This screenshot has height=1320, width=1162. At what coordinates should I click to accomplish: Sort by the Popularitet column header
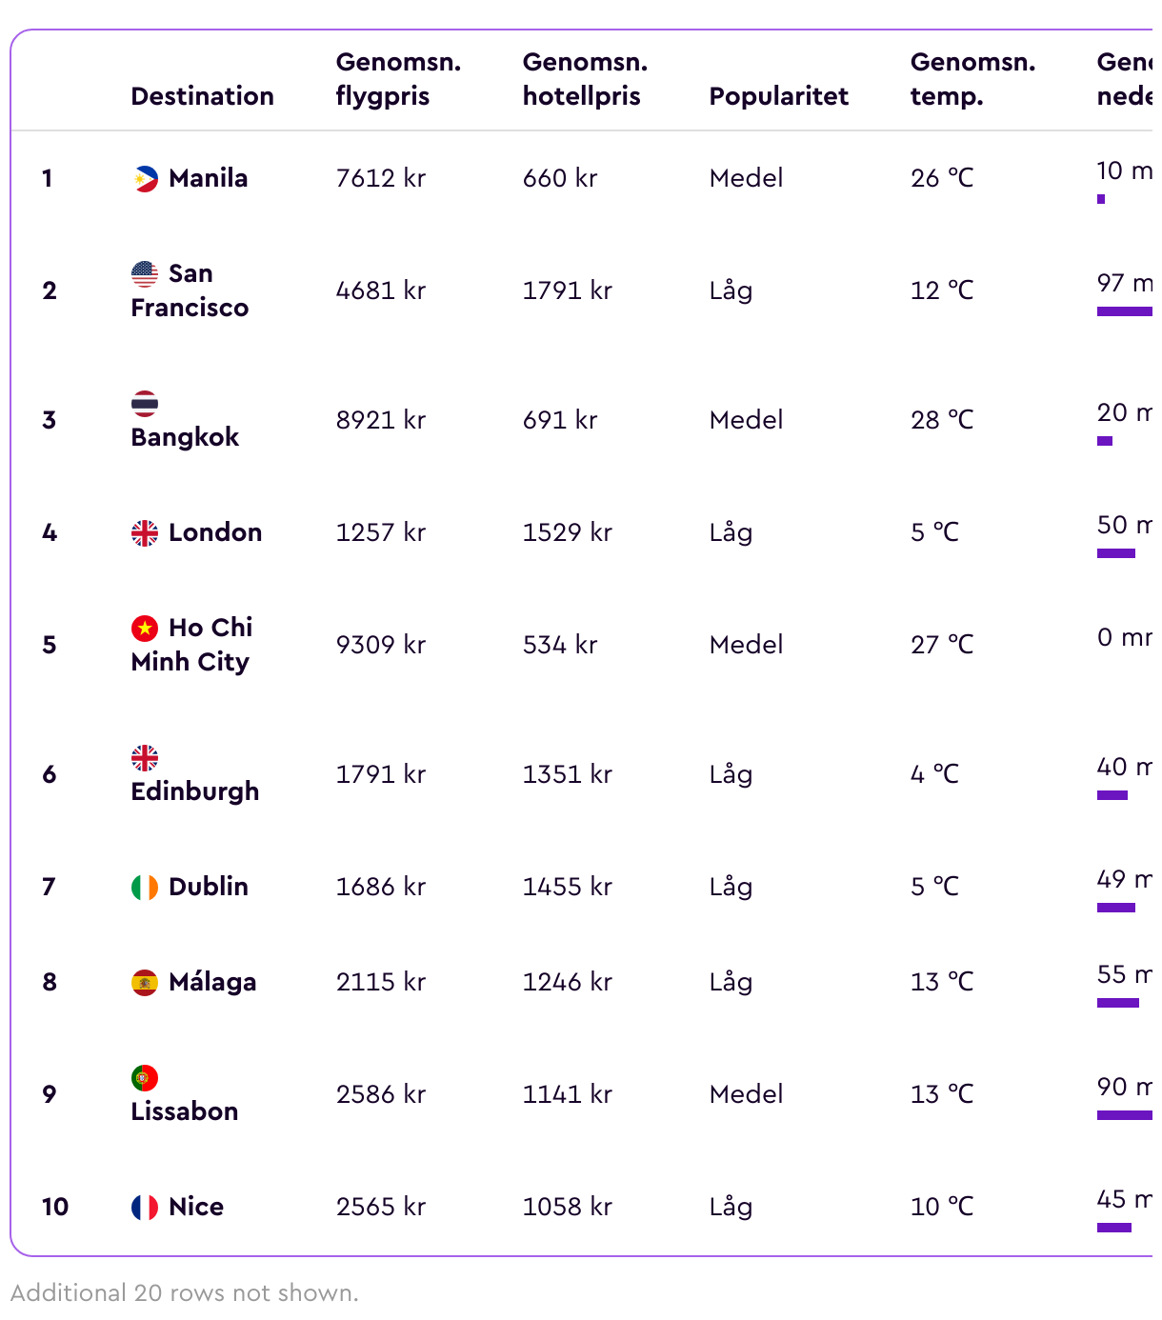(778, 96)
